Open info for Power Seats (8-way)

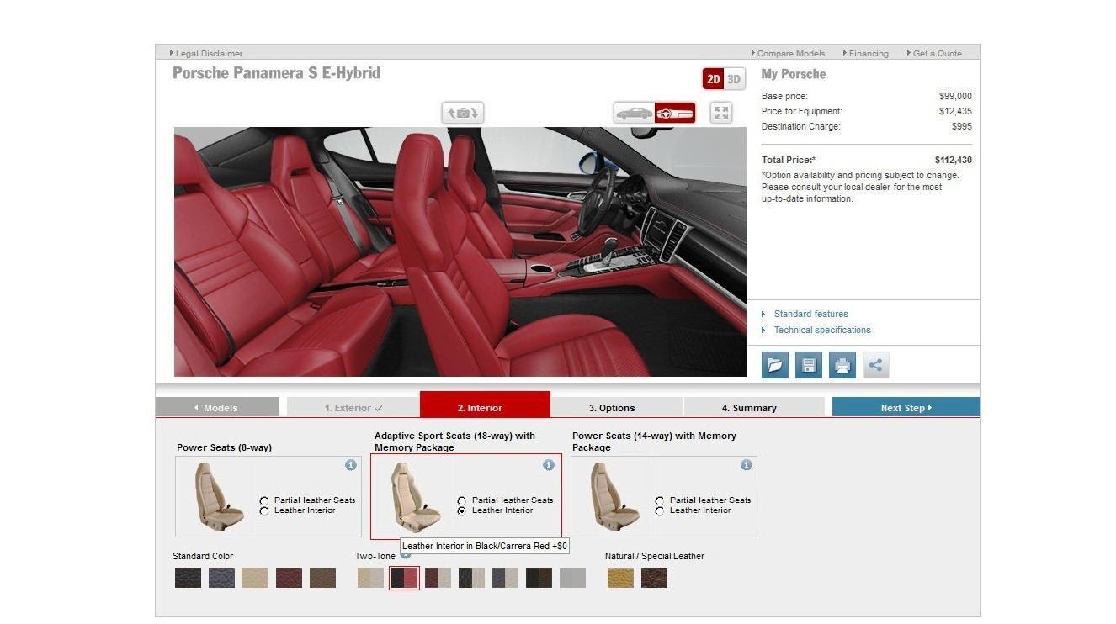(351, 465)
